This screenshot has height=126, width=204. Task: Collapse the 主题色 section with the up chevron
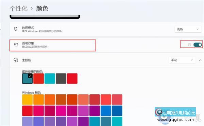[x=200, y=60]
